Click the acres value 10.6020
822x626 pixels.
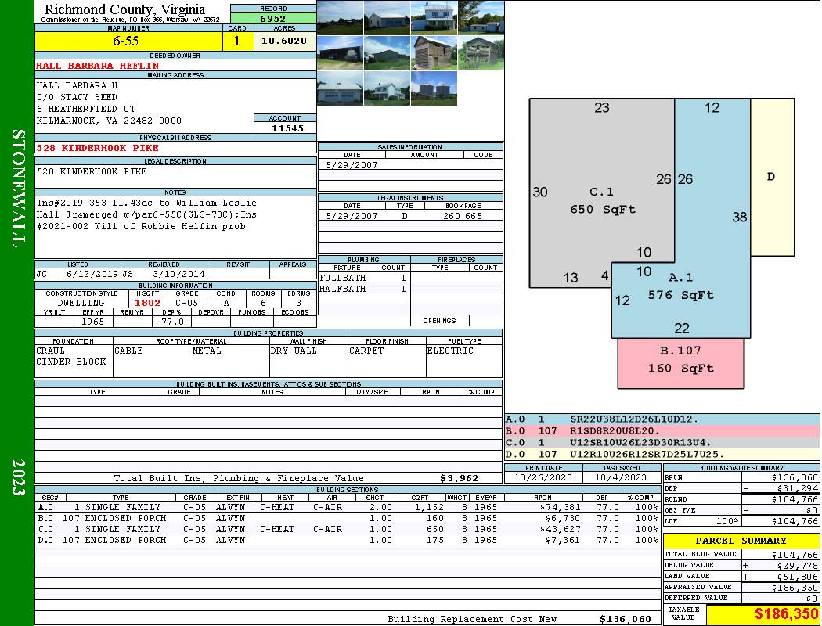(x=285, y=41)
